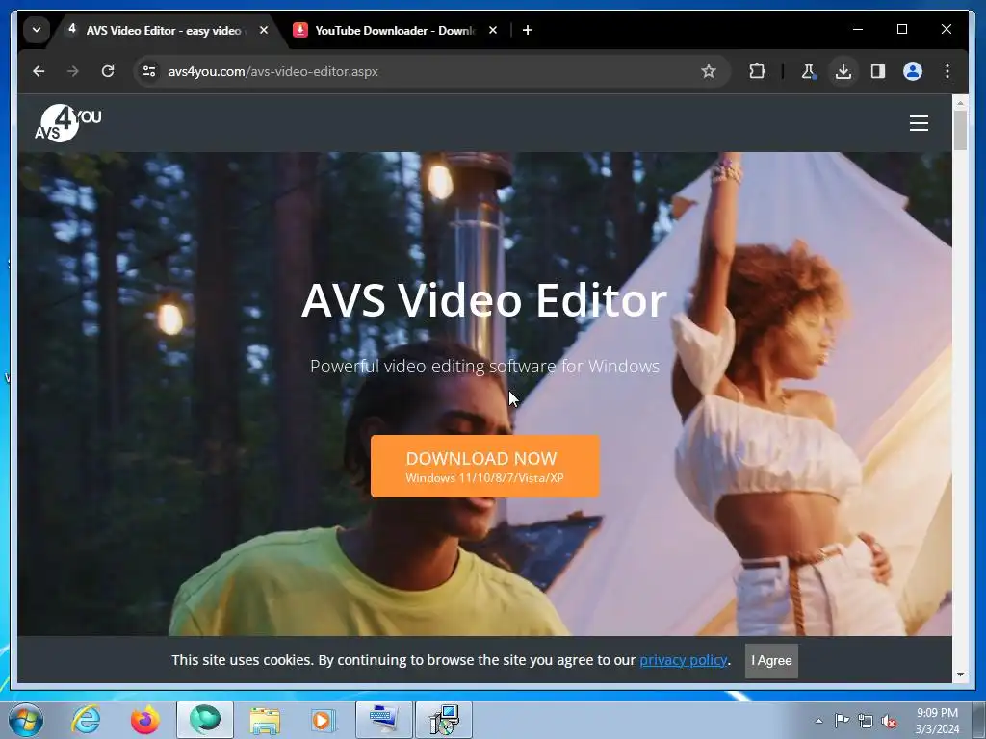Open the Windows Start menu
This screenshot has width=986, height=739.
pos(26,720)
